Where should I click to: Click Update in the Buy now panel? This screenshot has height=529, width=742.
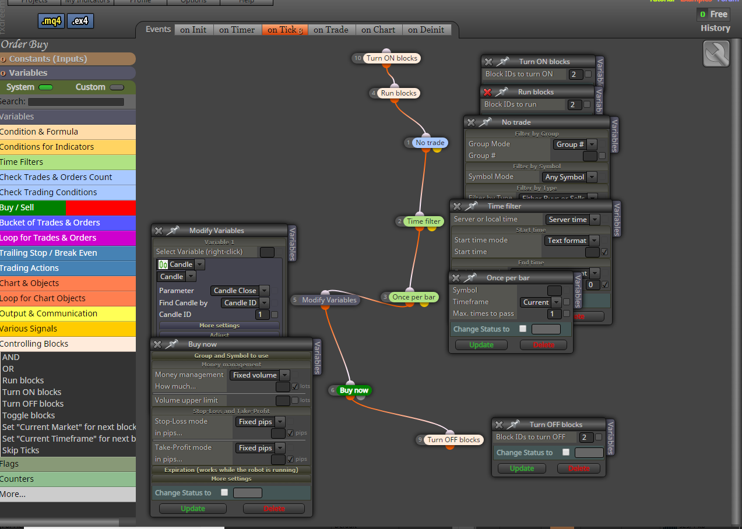(x=193, y=508)
